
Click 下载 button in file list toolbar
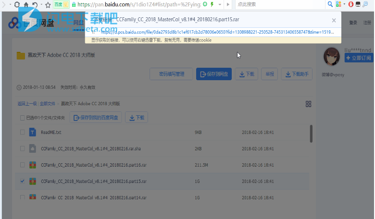tap(137, 118)
